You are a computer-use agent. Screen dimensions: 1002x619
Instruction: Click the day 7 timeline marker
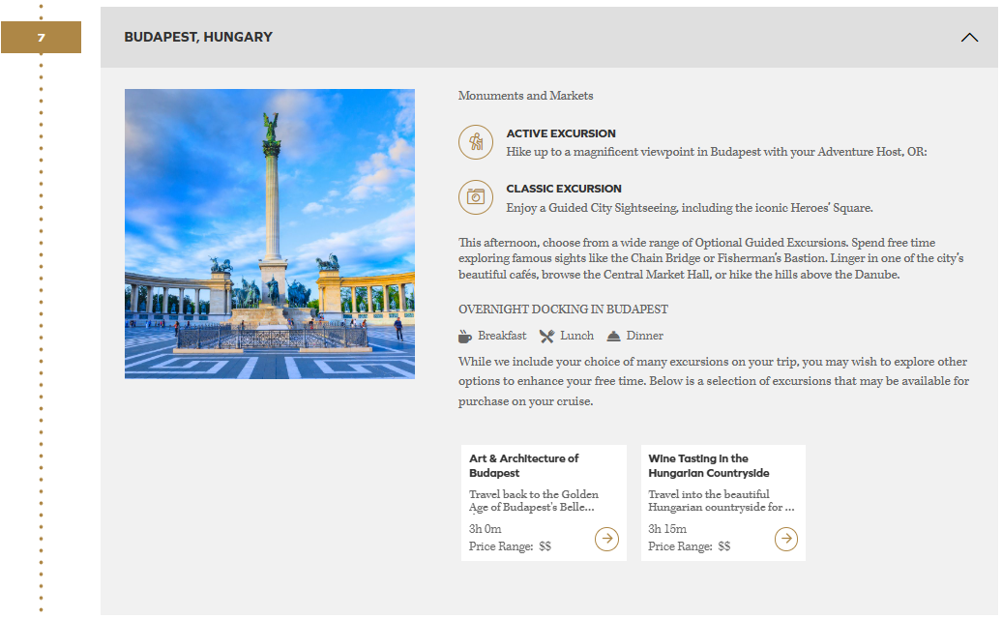41,38
